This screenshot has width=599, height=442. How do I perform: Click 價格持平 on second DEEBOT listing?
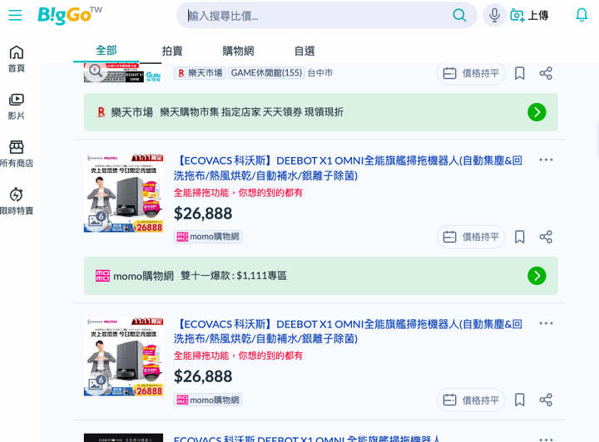pos(471,400)
